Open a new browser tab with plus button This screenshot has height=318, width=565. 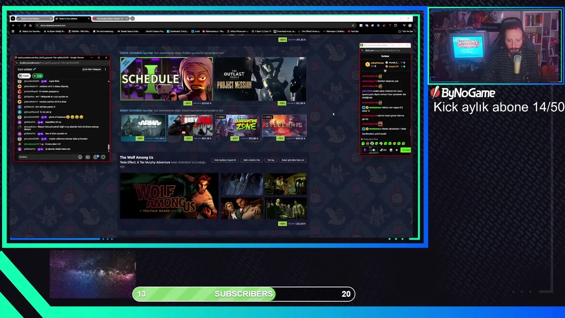pyautogui.click(x=132, y=19)
